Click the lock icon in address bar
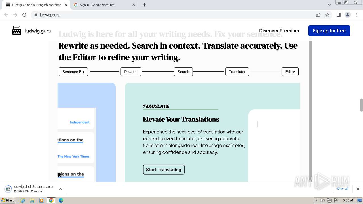Screen dimensions: 363x204 click(x=35, y=15)
